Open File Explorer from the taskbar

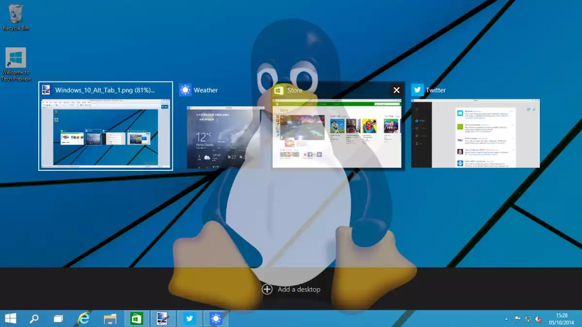(111, 318)
